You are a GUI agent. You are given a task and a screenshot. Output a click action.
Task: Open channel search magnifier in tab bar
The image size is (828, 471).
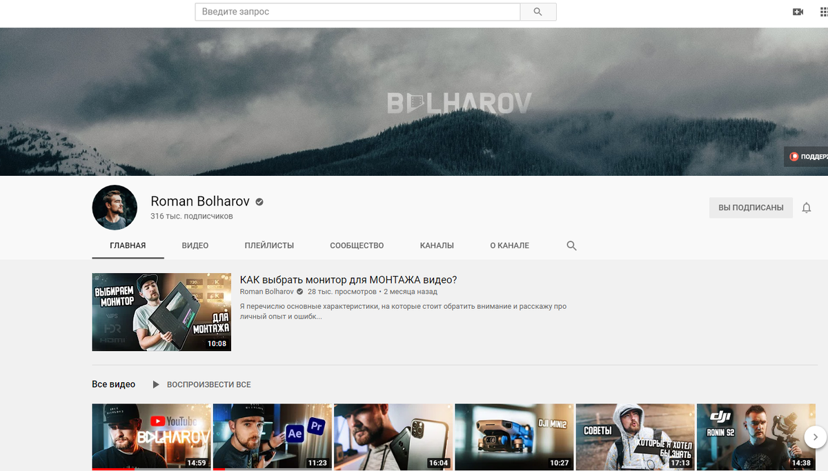[571, 245]
